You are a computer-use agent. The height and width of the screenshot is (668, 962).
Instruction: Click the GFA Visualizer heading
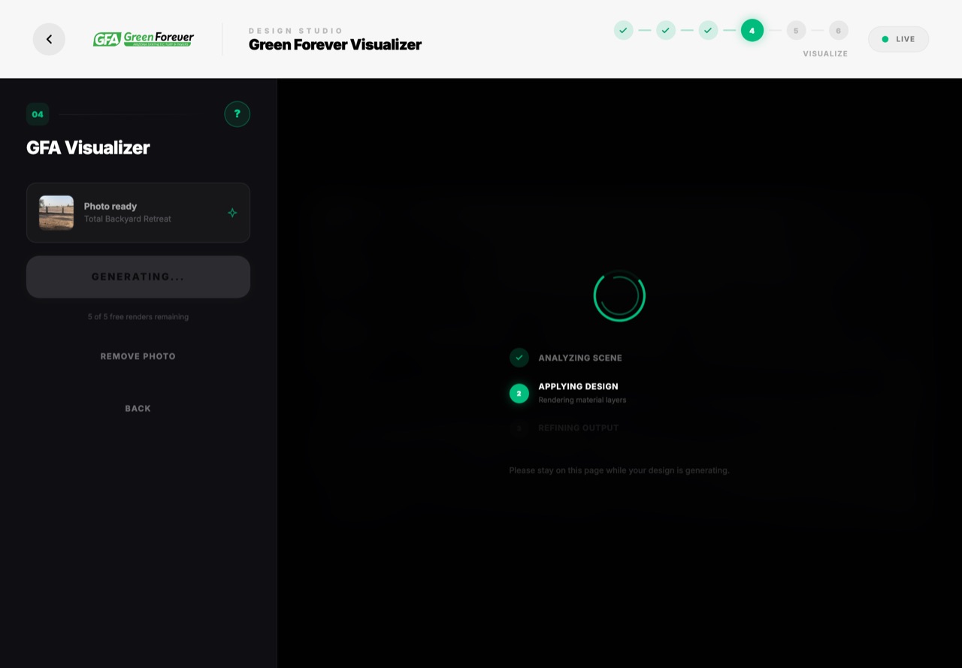point(88,147)
